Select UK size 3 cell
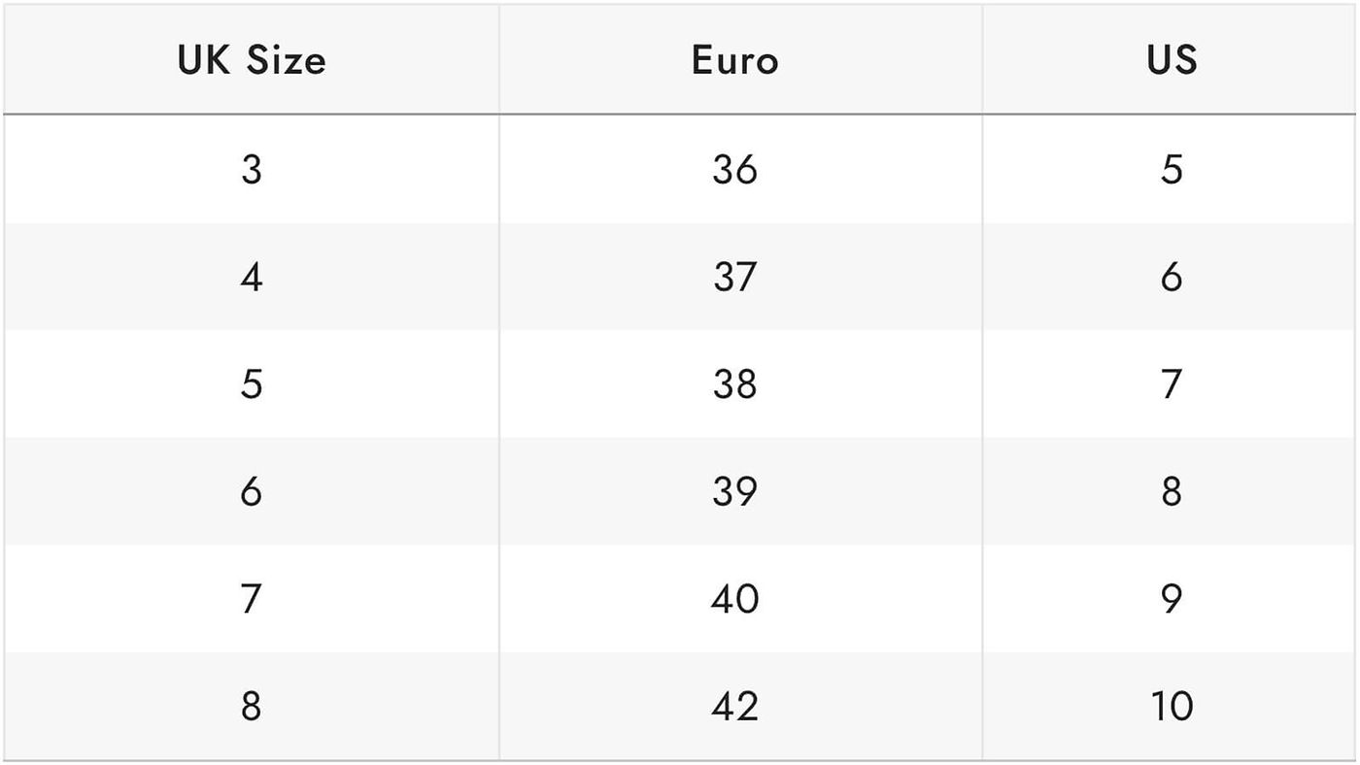The height and width of the screenshot is (765, 1360). pyautogui.click(x=251, y=170)
